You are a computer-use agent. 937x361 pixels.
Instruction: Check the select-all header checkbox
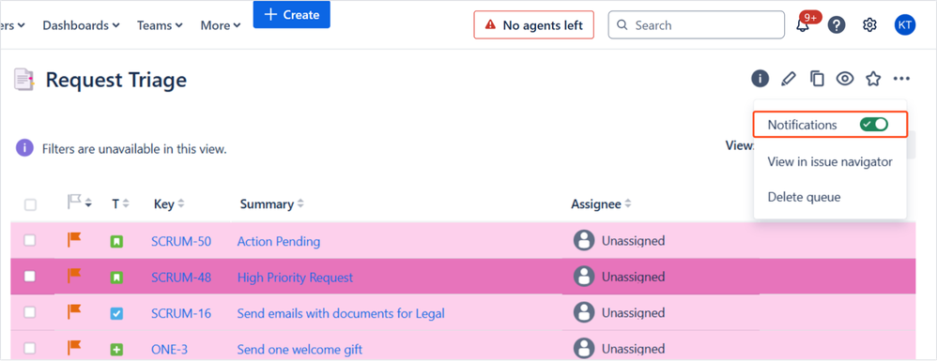30,204
